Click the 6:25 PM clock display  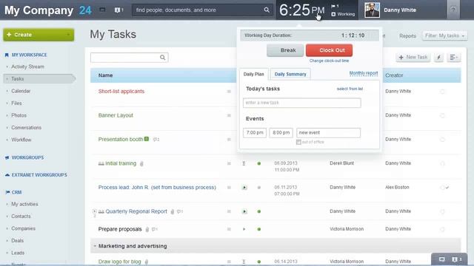point(301,10)
